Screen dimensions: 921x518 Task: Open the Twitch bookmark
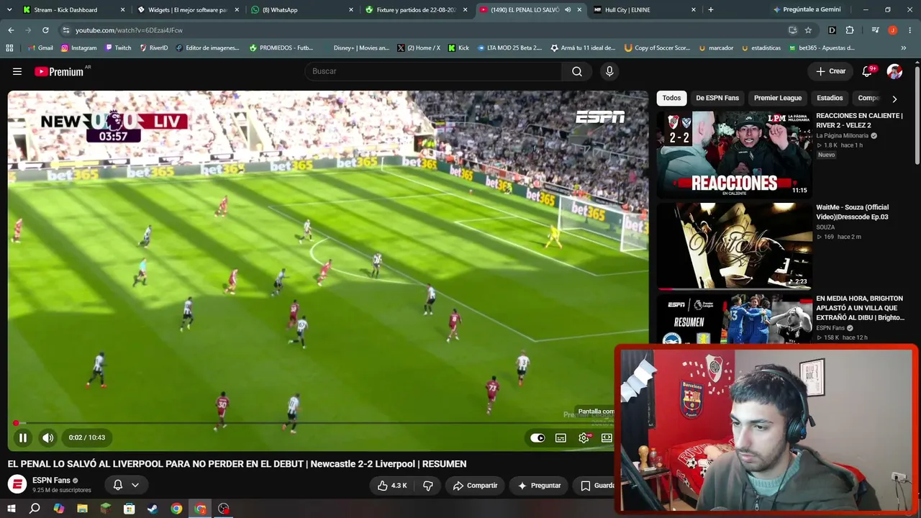click(x=118, y=48)
